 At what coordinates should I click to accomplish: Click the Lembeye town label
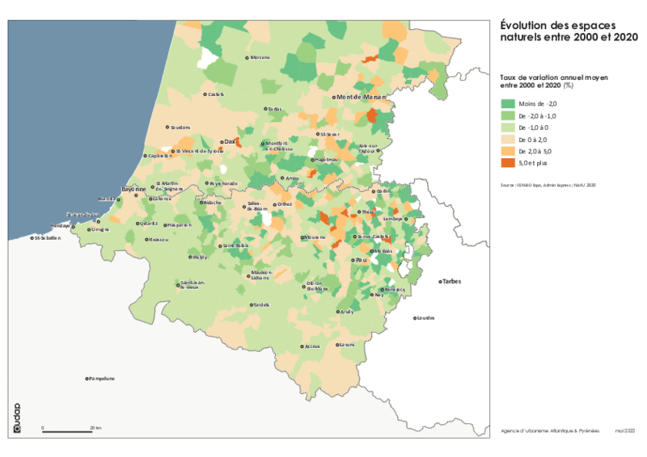click(393, 219)
